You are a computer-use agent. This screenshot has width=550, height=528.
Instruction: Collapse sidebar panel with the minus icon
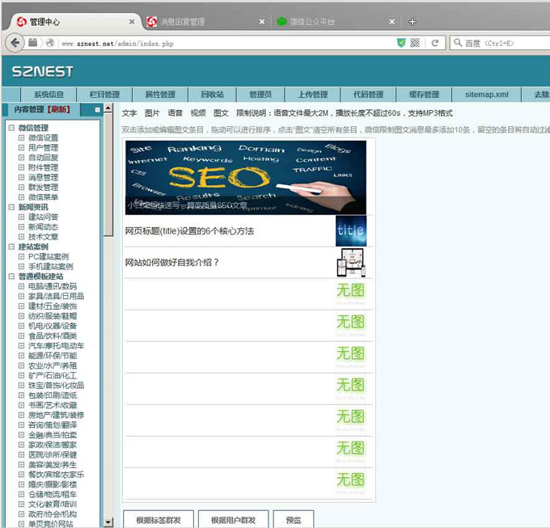(97, 110)
